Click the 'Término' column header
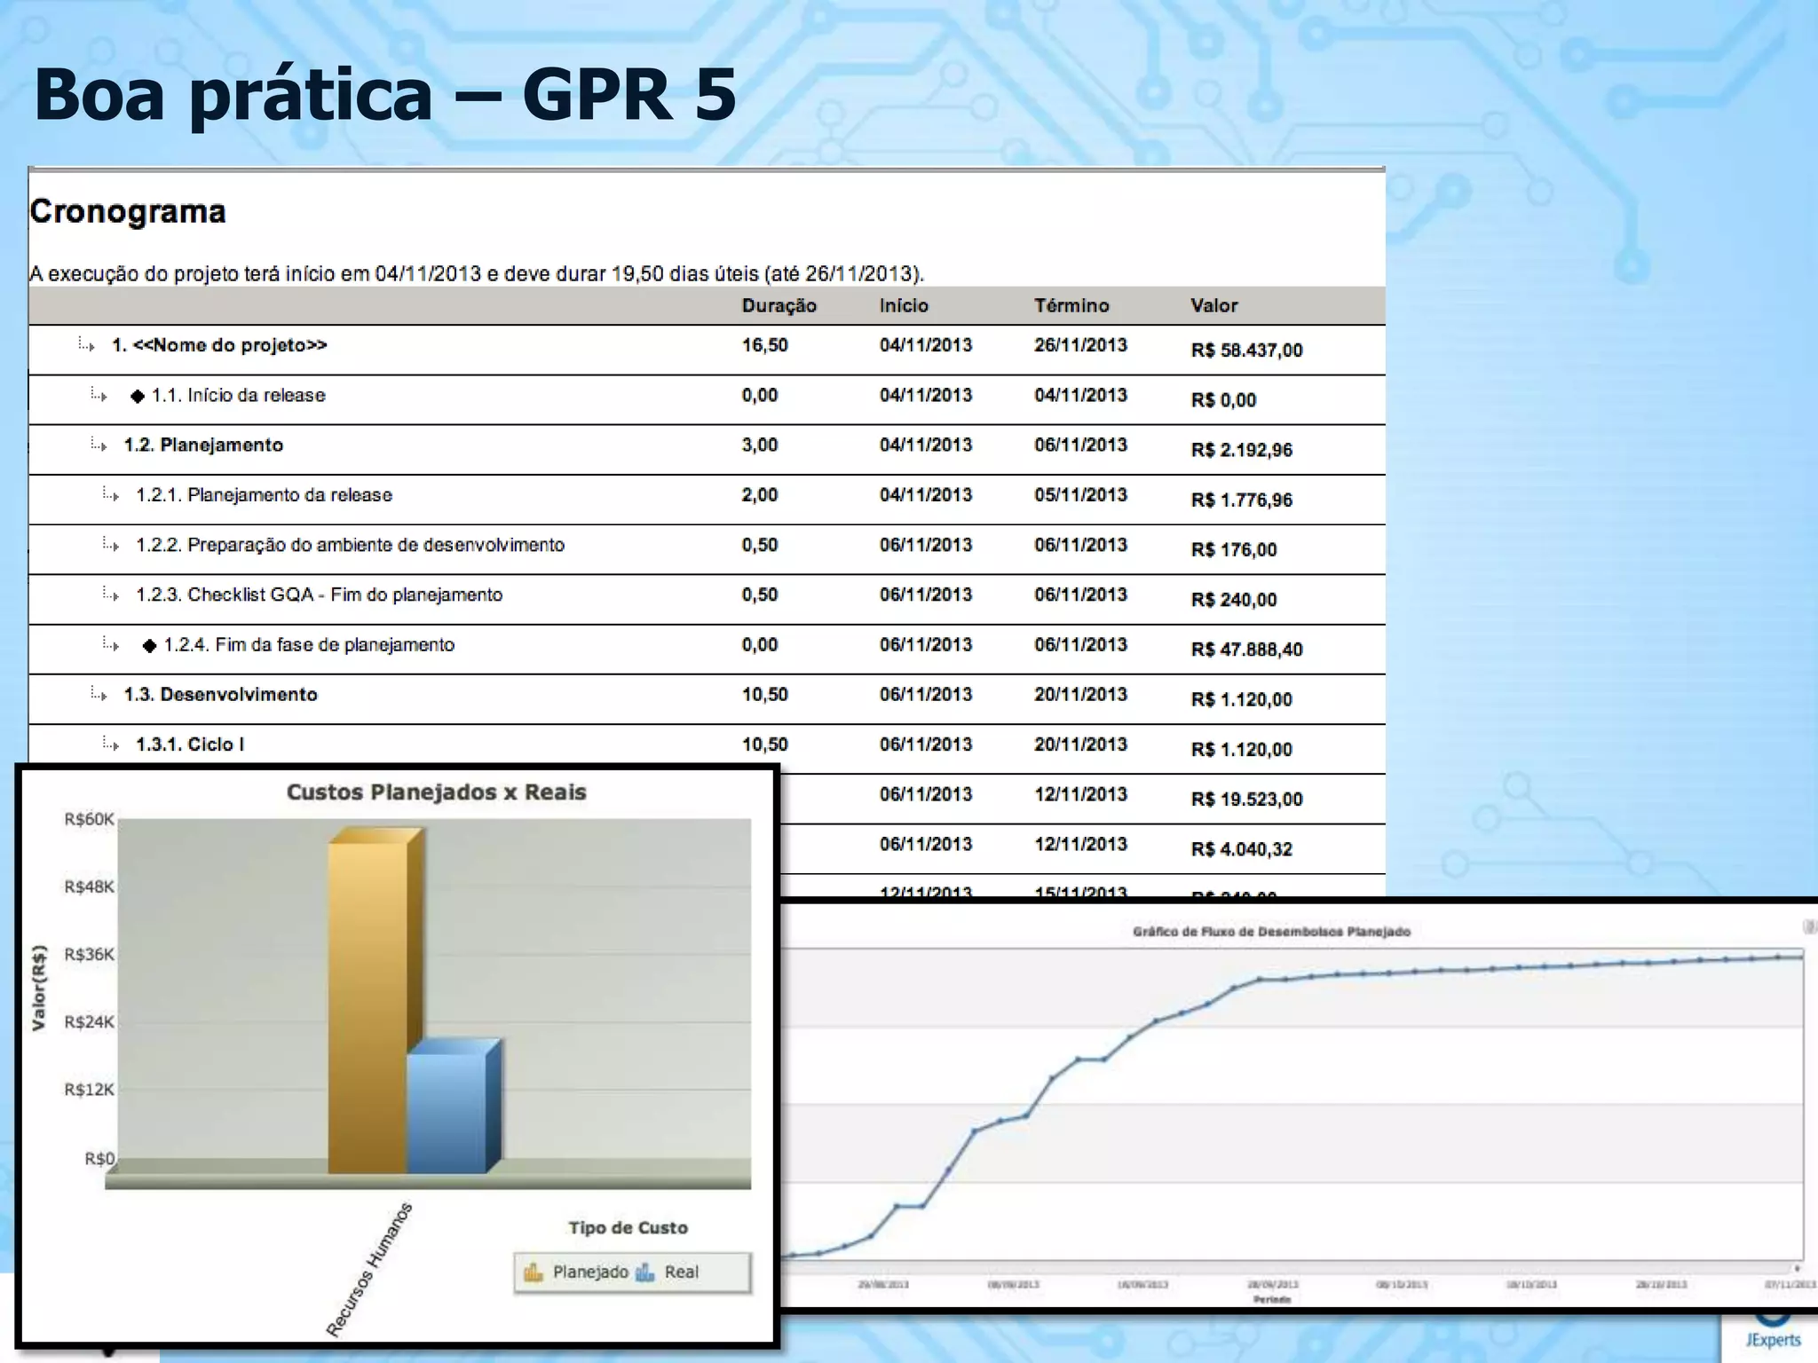Image resolution: width=1818 pixels, height=1363 pixels. click(x=1071, y=305)
